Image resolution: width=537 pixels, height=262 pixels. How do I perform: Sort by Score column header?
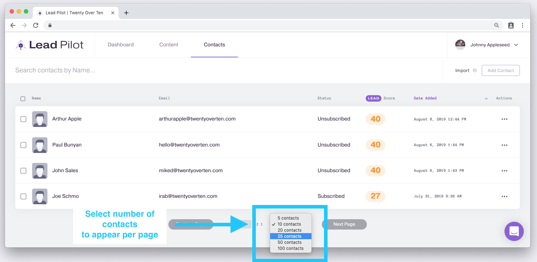tap(389, 98)
